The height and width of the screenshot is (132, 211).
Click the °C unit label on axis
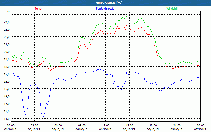pos(8,12)
